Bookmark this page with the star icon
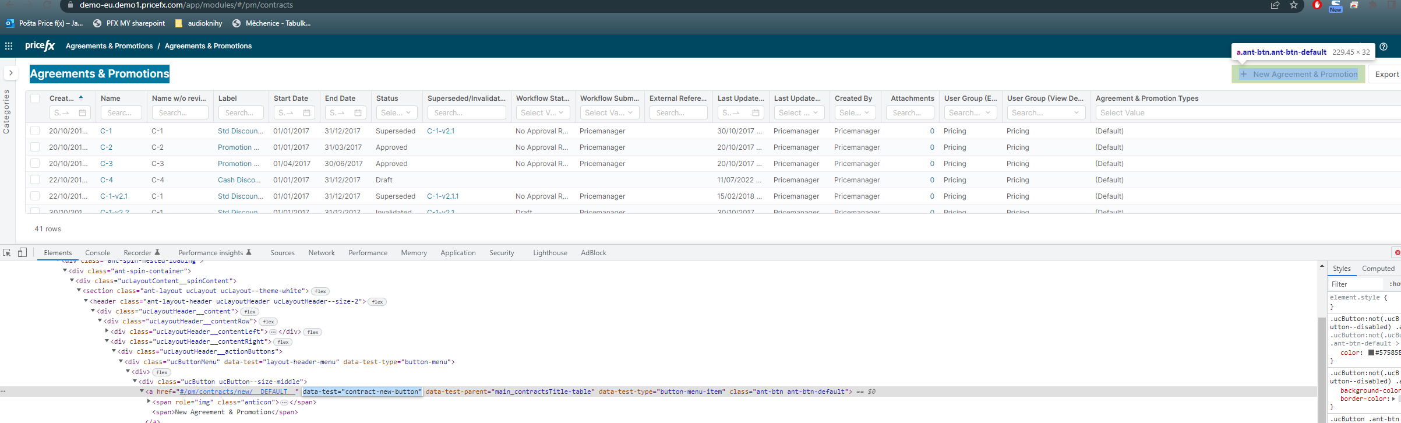The image size is (1401, 423). coord(1294,5)
